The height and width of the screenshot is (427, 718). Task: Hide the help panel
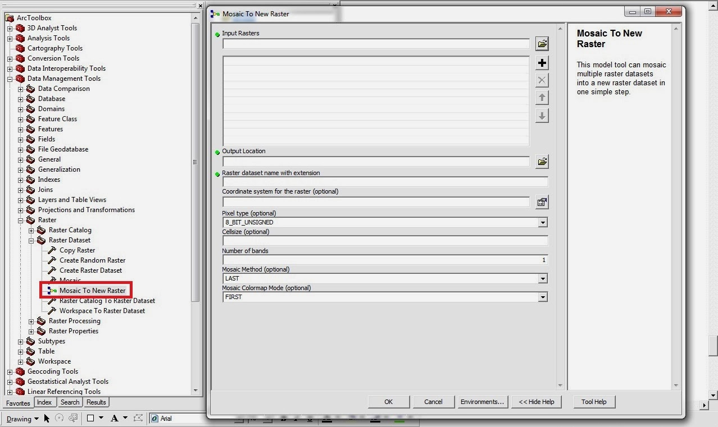(536, 402)
